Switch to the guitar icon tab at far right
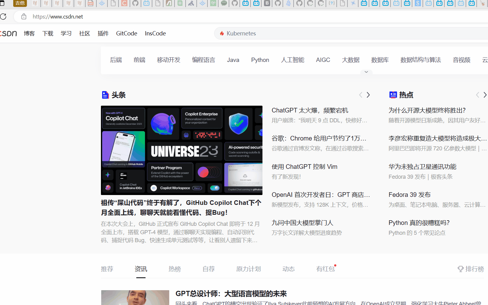The width and height of the screenshot is (488, 305). point(482,3)
